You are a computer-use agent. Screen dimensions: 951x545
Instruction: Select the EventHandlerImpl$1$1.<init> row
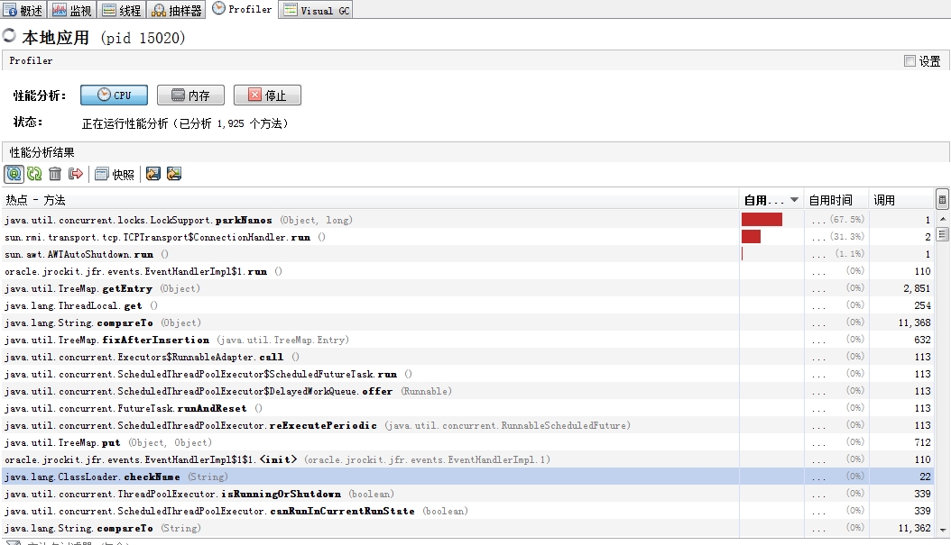pyautogui.click(x=467, y=459)
